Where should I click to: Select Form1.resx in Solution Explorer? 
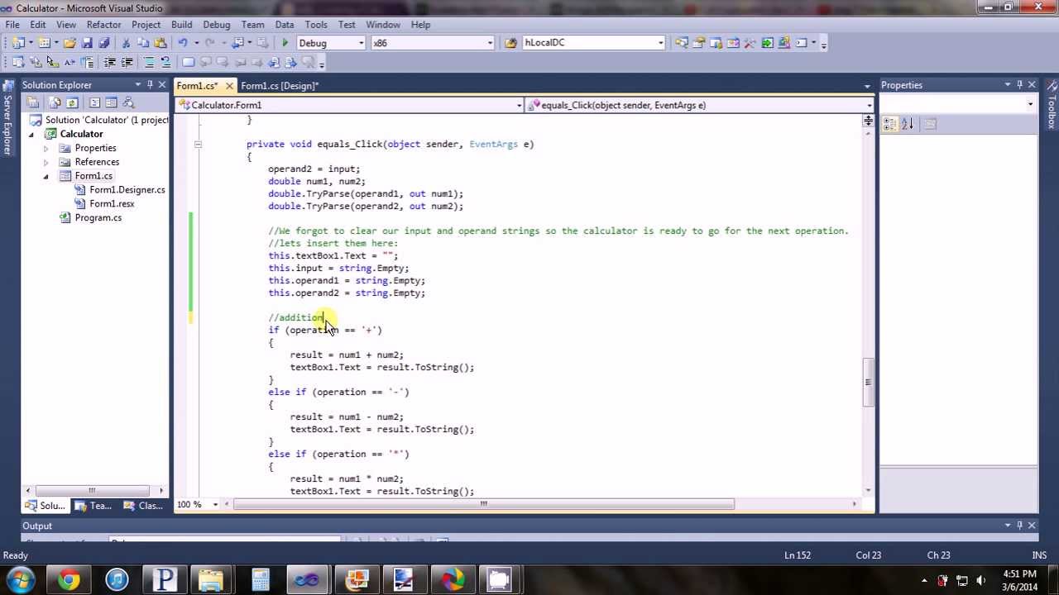(112, 204)
